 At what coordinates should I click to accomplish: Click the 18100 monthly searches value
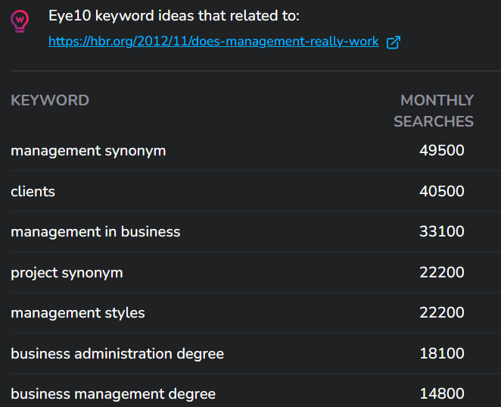[442, 353]
